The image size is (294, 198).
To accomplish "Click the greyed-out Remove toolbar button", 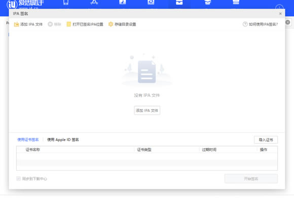I will (54, 24).
